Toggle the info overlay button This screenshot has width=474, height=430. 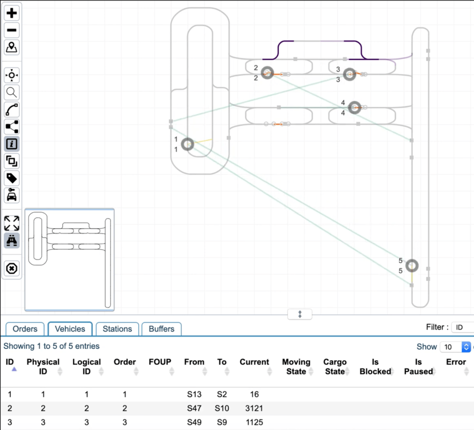click(x=12, y=144)
